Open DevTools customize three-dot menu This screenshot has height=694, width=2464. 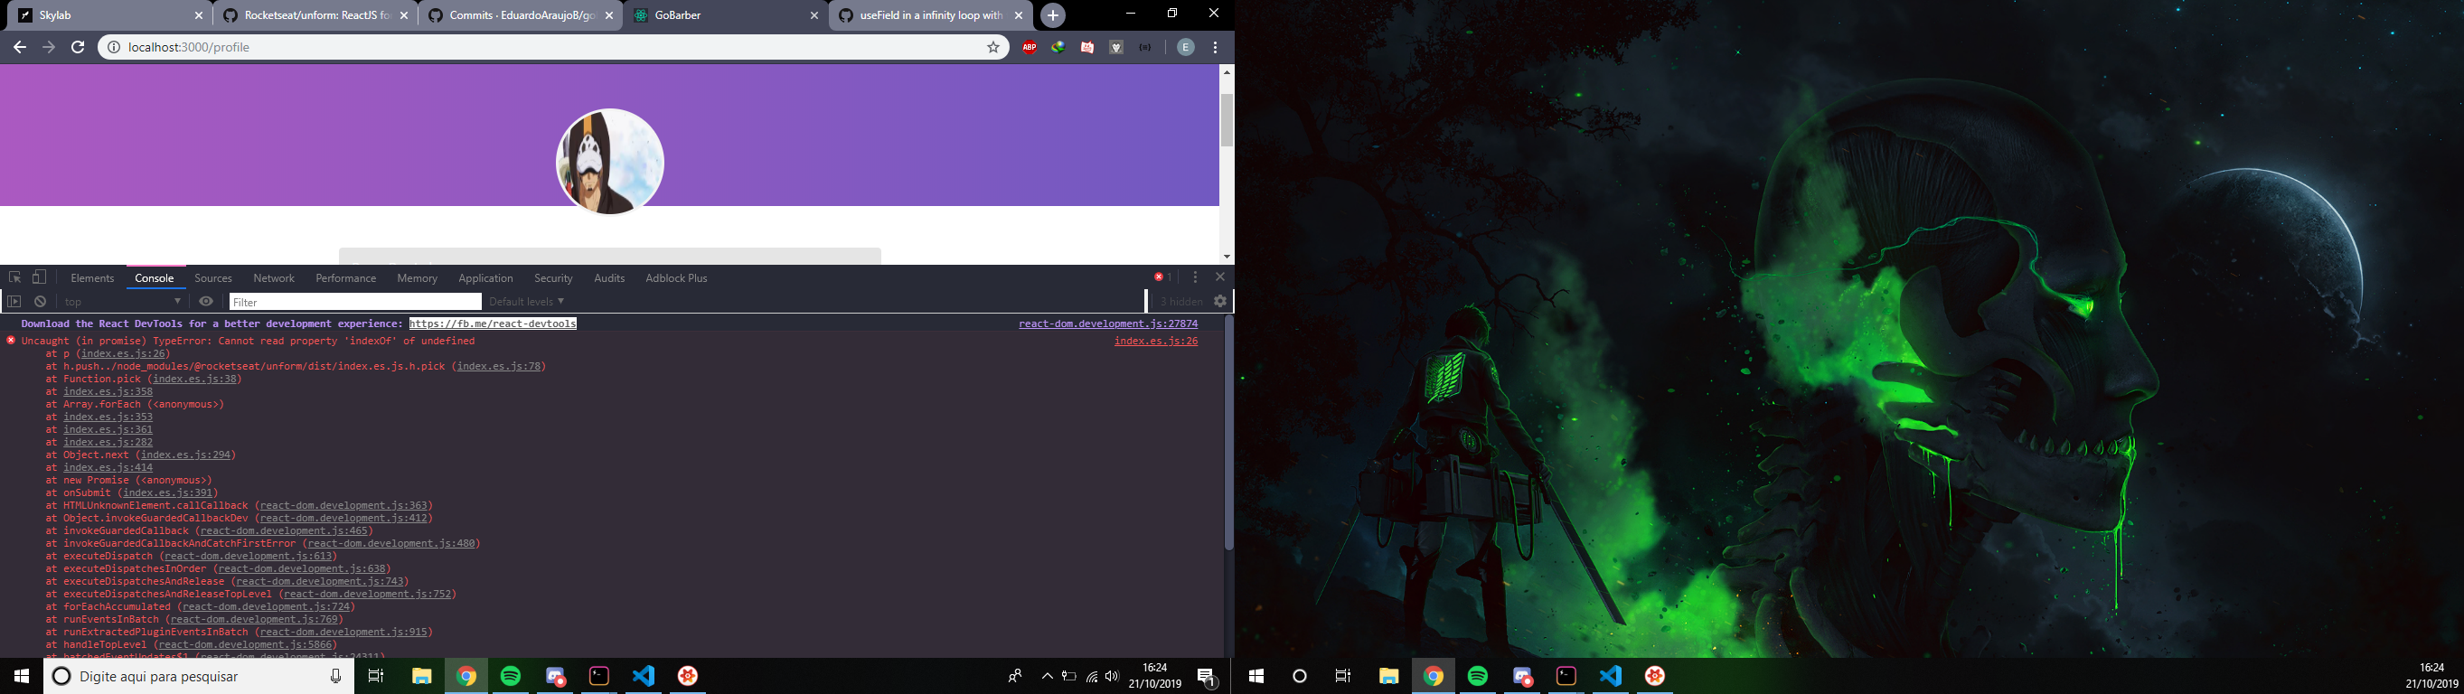(1195, 277)
